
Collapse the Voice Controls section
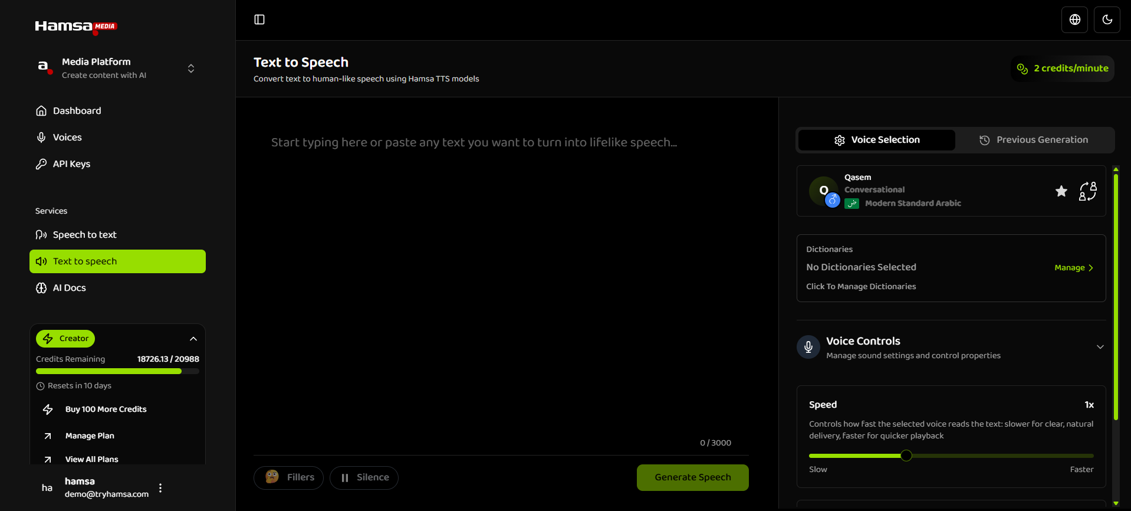point(1100,347)
